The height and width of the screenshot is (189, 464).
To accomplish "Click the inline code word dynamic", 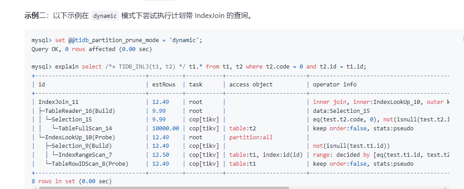I will pyautogui.click(x=105, y=16).
